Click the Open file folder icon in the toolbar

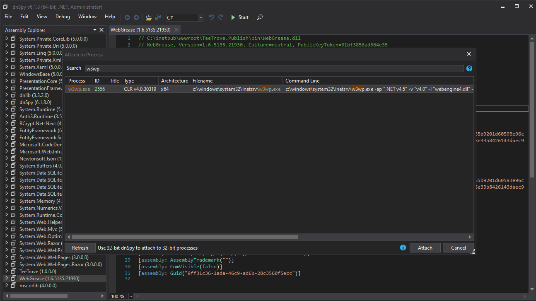point(148,17)
